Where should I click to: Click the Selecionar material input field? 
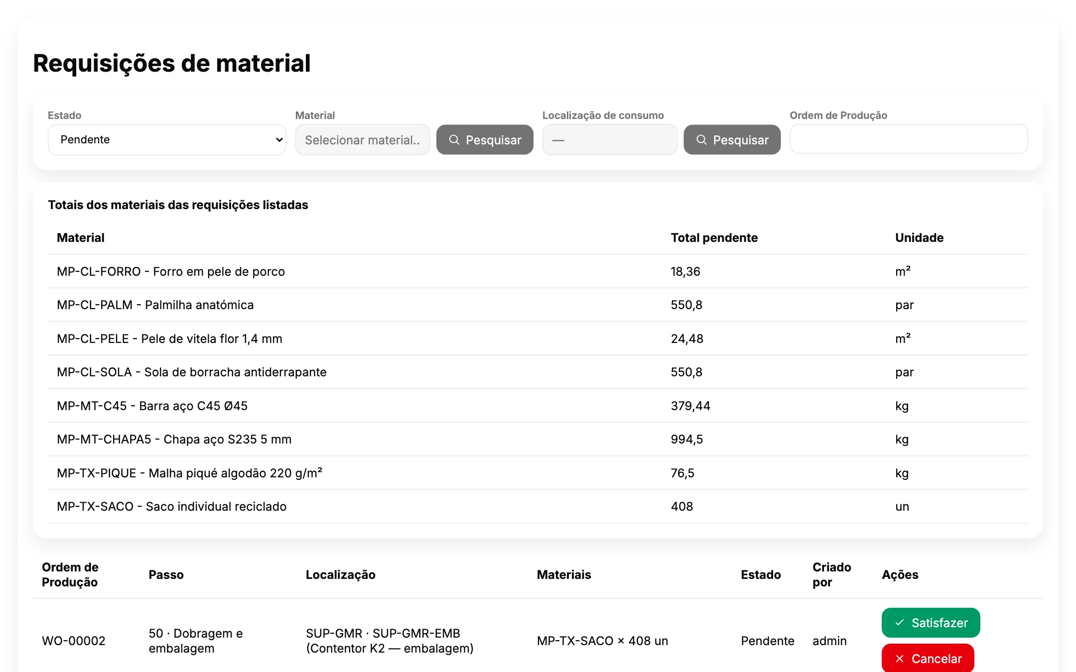pos(363,140)
